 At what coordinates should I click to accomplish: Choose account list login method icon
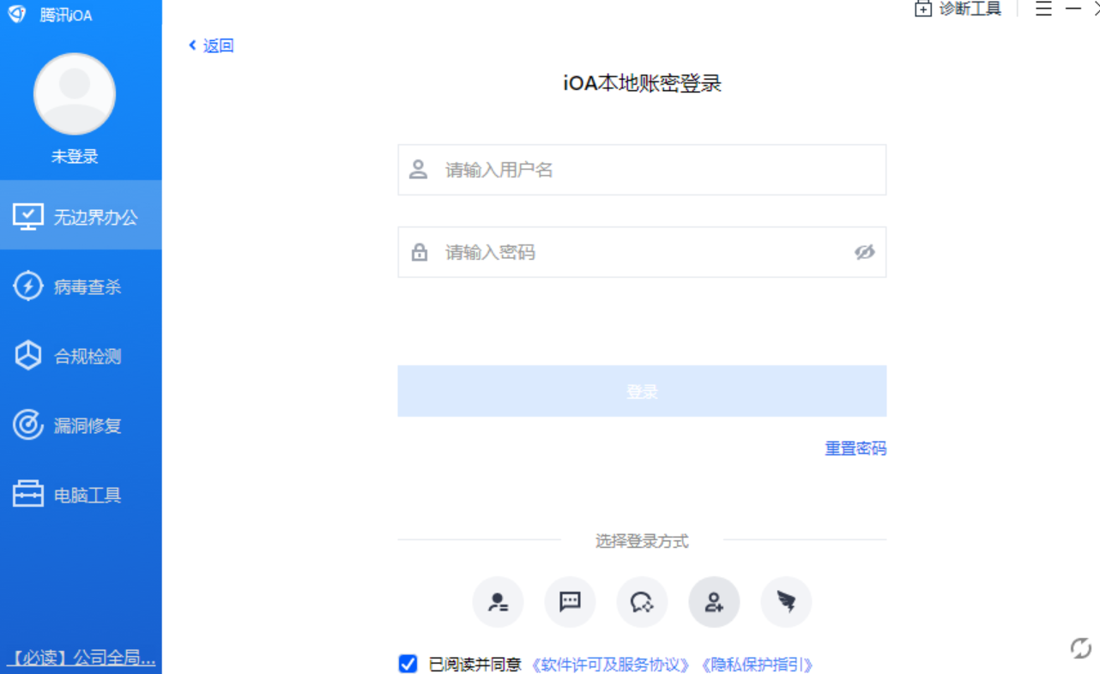(498, 602)
